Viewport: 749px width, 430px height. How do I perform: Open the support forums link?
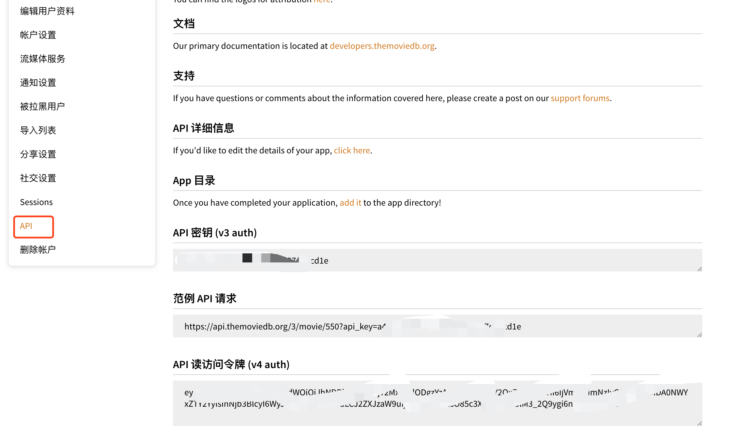pyautogui.click(x=580, y=98)
